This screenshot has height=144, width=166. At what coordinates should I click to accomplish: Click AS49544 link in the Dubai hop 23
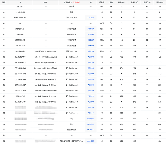pyautogui.click(x=91, y=130)
